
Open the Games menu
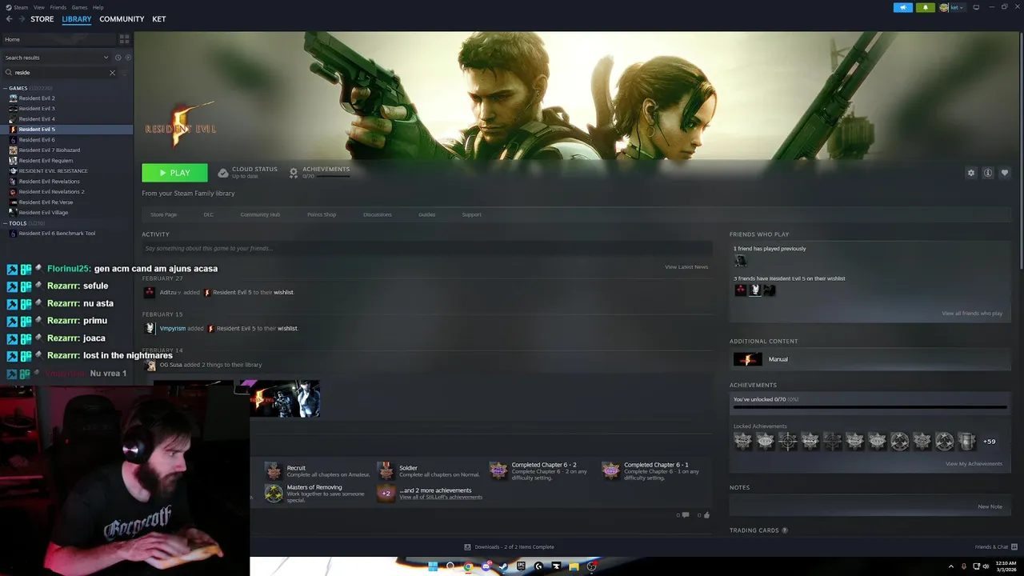click(80, 7)
